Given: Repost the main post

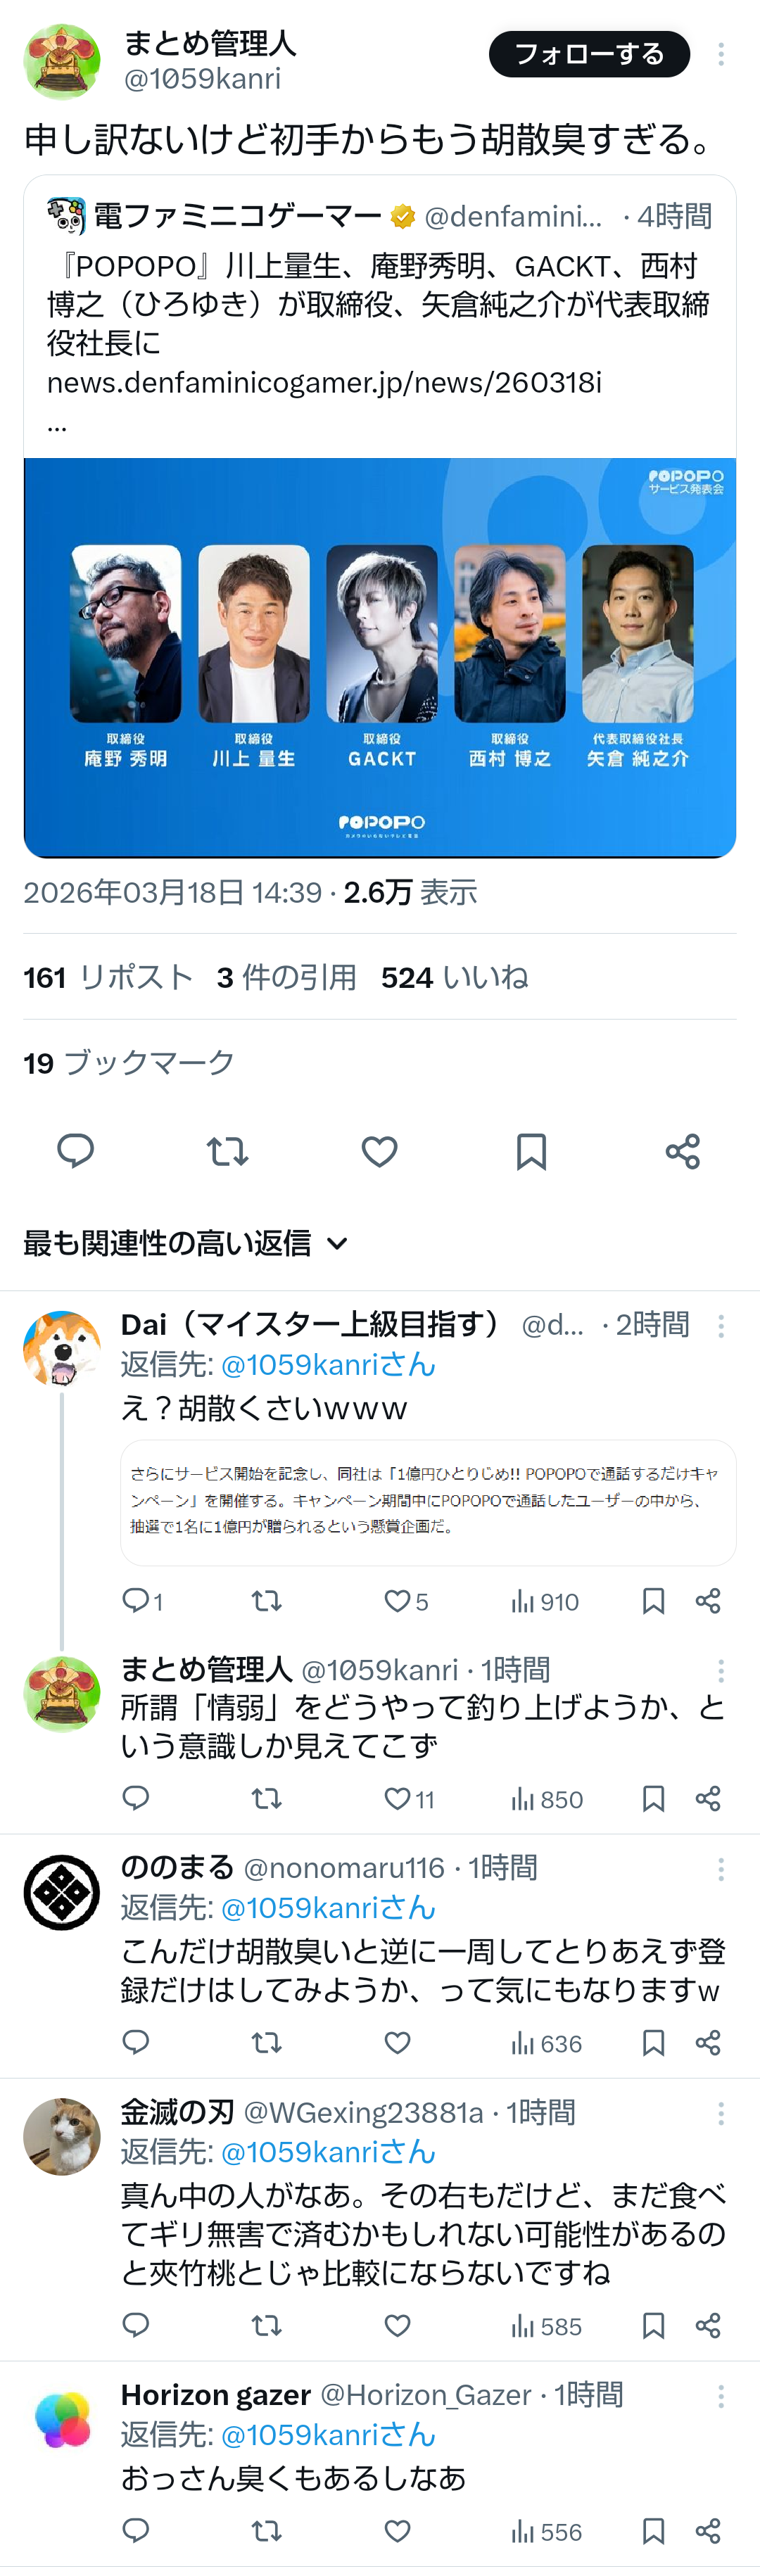Looking at the screenshot, I should 227,1151.
